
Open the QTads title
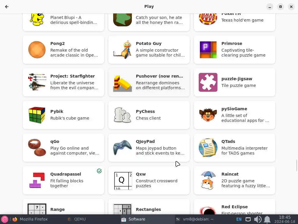[x=228, y=141]
